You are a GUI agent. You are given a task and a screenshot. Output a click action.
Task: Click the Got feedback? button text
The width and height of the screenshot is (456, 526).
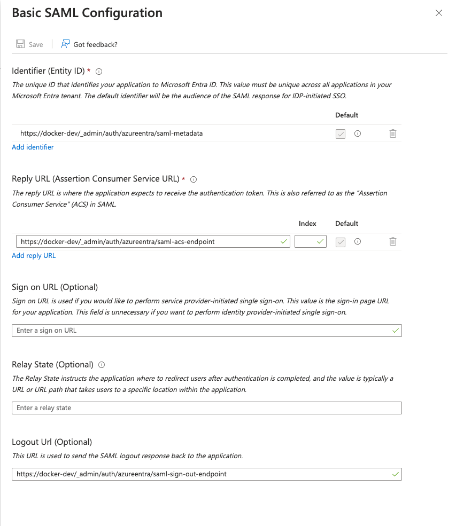point(95,44)
